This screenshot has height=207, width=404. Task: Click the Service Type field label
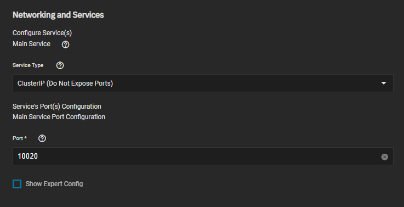[x=28, y=65]
